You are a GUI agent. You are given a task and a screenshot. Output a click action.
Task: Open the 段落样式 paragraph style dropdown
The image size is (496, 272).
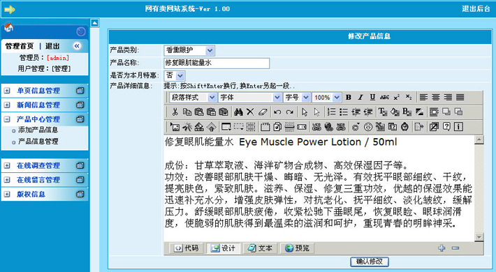(193, 98)
